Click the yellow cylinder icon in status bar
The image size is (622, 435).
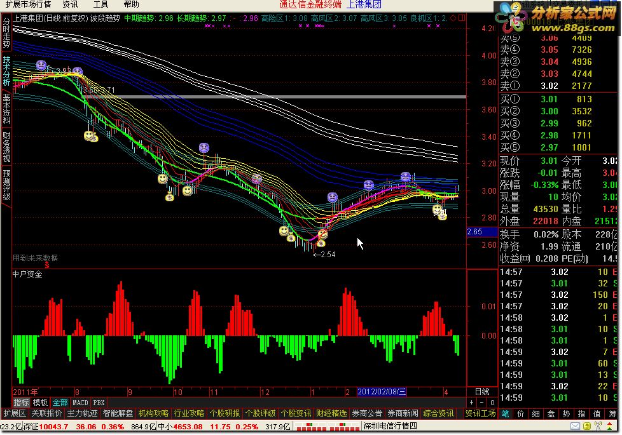click(x=586, y=426)
